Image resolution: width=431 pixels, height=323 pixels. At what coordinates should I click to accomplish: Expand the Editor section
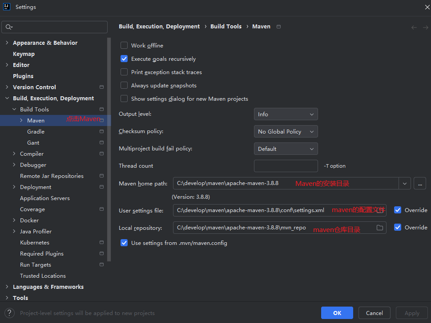tap(7, 65)
